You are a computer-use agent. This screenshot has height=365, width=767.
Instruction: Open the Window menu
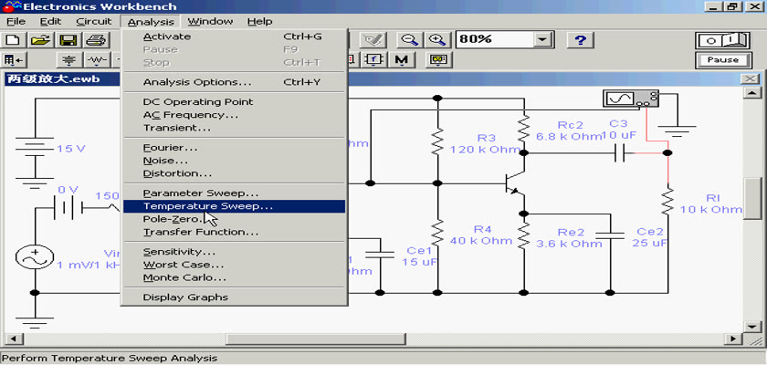coord(210,22)
